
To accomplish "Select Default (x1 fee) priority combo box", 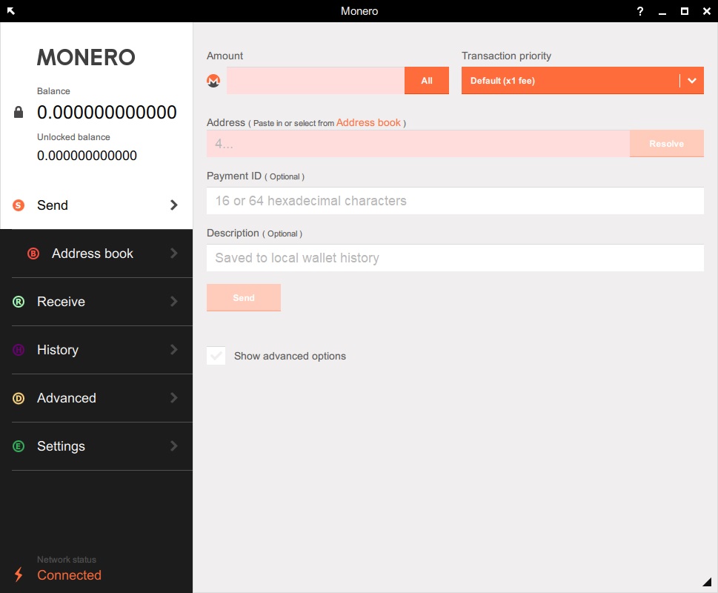I will tap(582, 81).
